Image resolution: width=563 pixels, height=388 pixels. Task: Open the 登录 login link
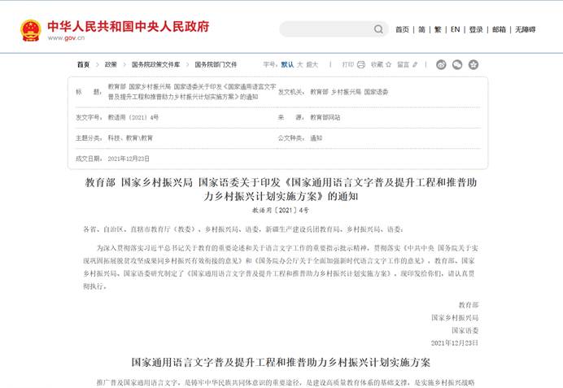coord(476,29)
